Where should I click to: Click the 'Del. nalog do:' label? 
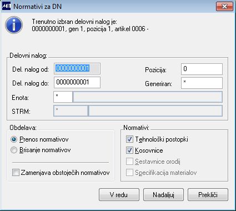[x=31, y=83]
